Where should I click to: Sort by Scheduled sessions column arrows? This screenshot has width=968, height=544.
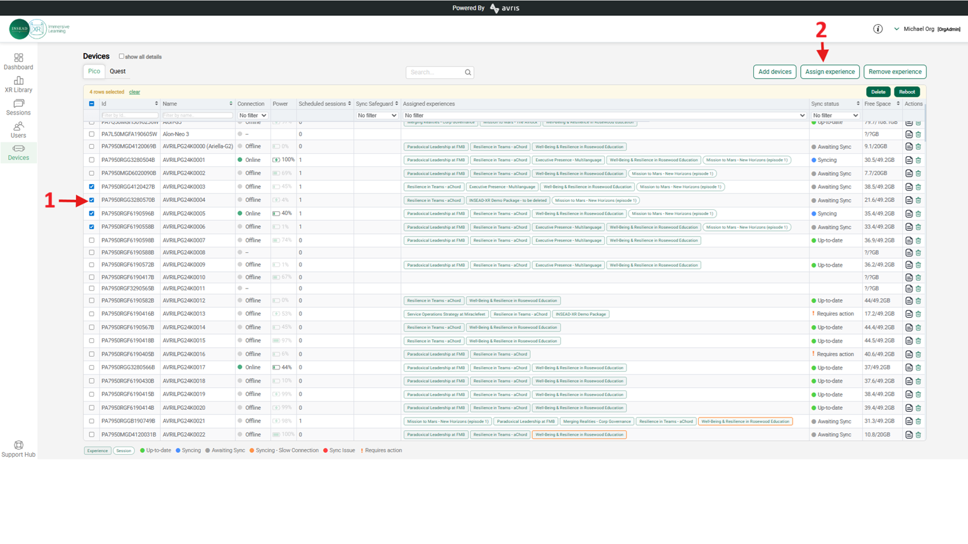pos(349,104)
